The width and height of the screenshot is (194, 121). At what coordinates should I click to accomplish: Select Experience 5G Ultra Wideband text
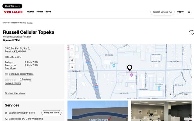pos(26,119)
